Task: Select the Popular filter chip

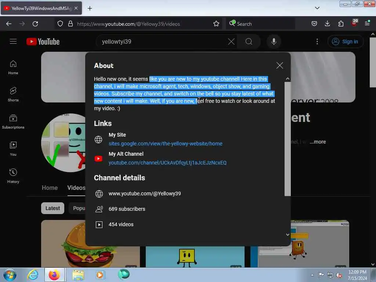Action: [x=77, y=208]
